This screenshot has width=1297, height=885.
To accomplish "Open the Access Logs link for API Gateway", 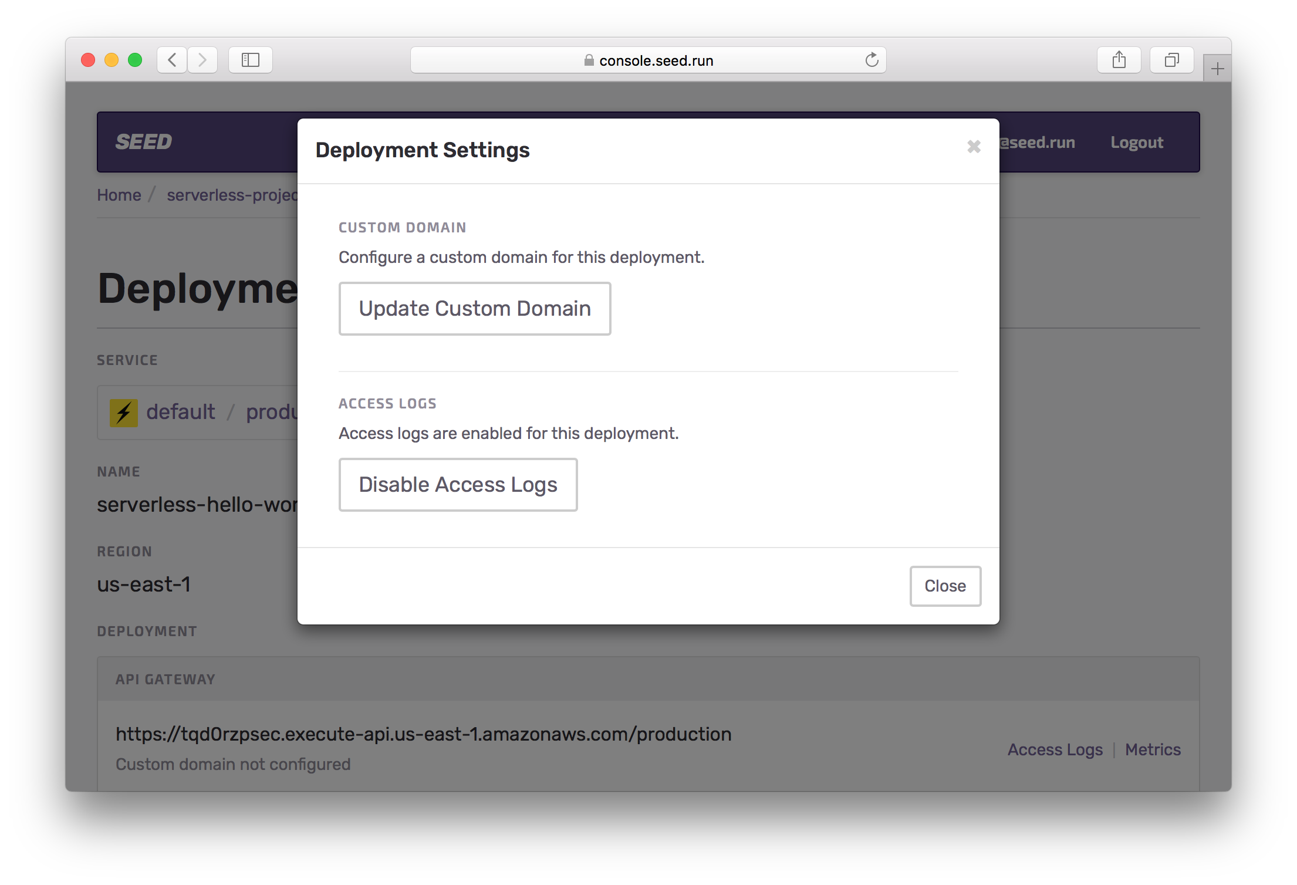I will point(1055,749).
